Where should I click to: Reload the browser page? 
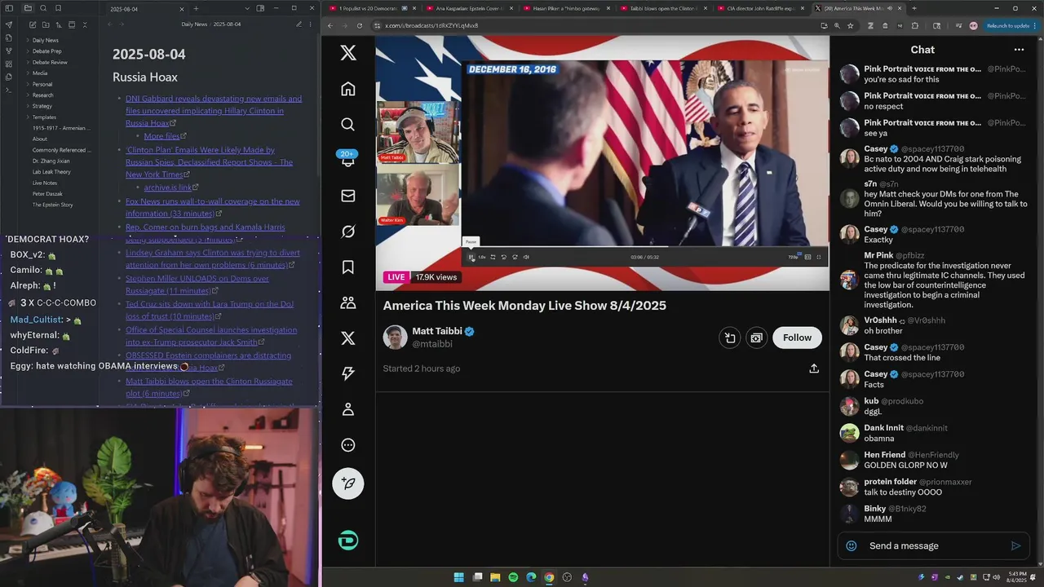pos(360,25)
